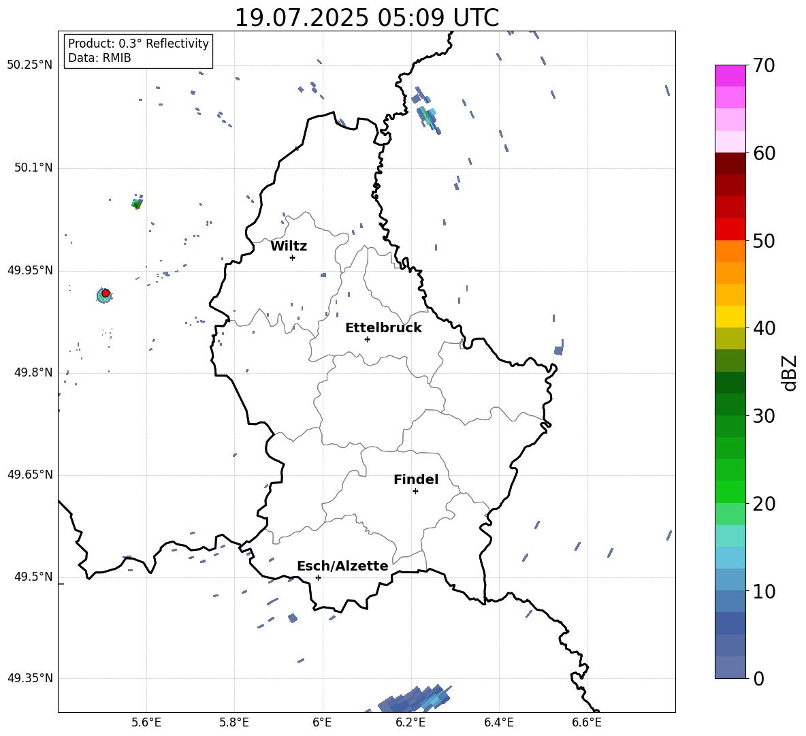Screen dimensions: 806x736
Task: Click the Esch/Alzette station label
Action: pos(342,566)
